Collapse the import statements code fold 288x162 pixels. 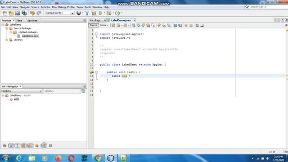[97, 34]
